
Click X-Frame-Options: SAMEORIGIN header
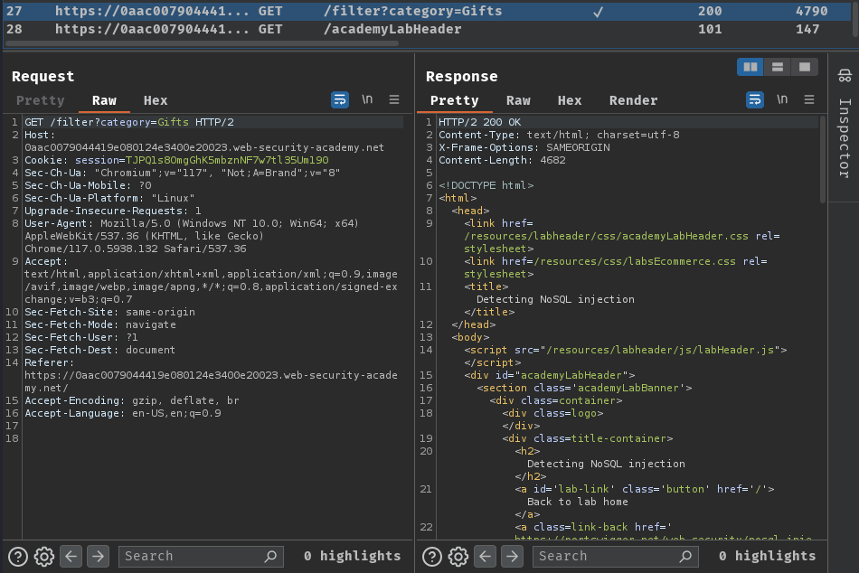point(524,147)
